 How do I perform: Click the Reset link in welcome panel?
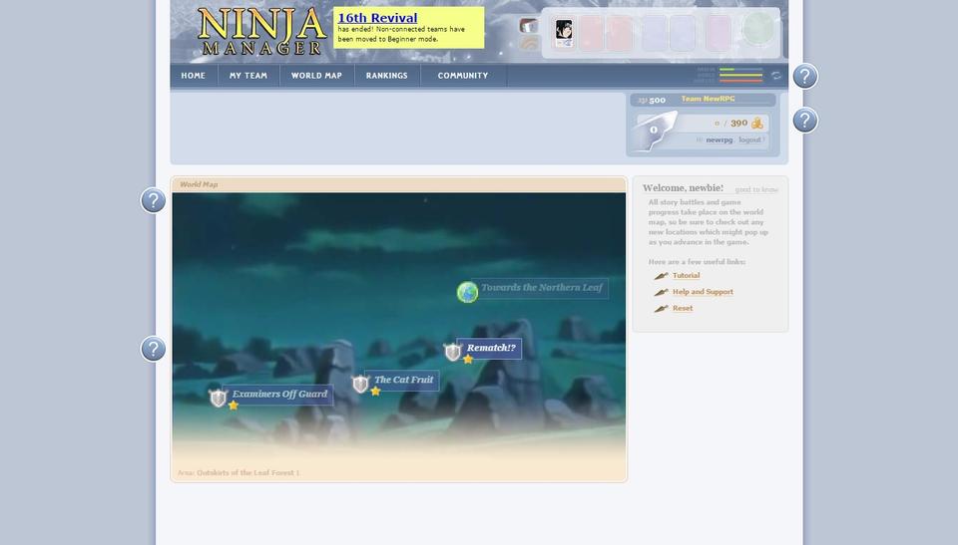pos(683,309)
